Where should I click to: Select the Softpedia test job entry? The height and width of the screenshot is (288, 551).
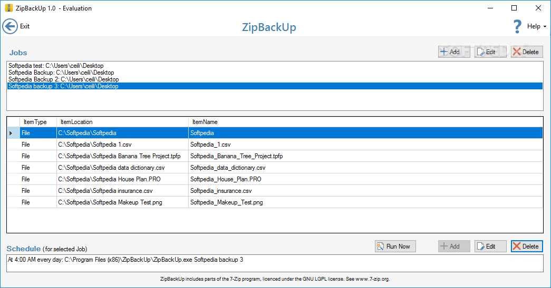pyautogui.click(x=275, y=66)
